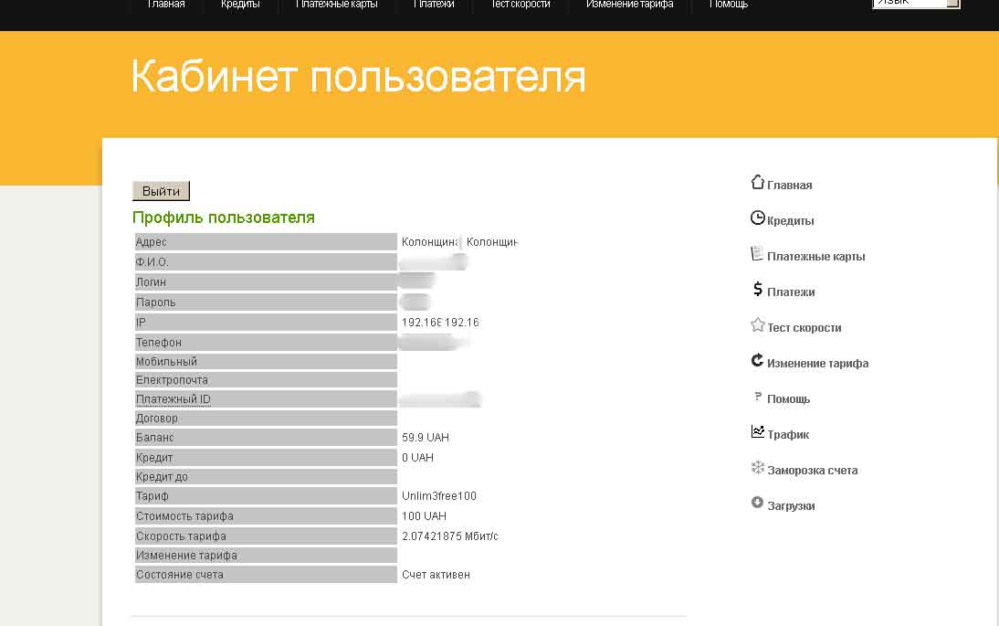The width and height of the screenshot is (999, 626).
Task: Select Платежные карты in the top black menu
Action: (x=336, y=5)
